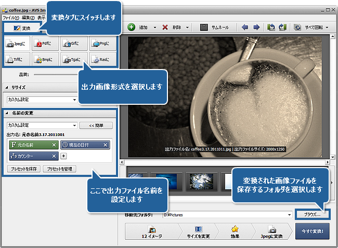This screenshot has width=338, height=248.
Task: Open the rename preset カスタム設定 dropdown
Action: tap(75, 126)
